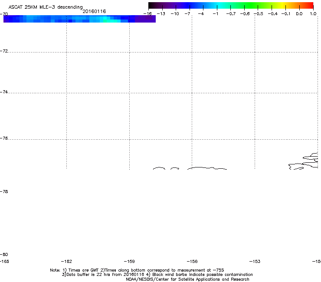Click the blue data swath strip
The width and height of the screenshot is (321, 282).
click(x=79, y=19)
